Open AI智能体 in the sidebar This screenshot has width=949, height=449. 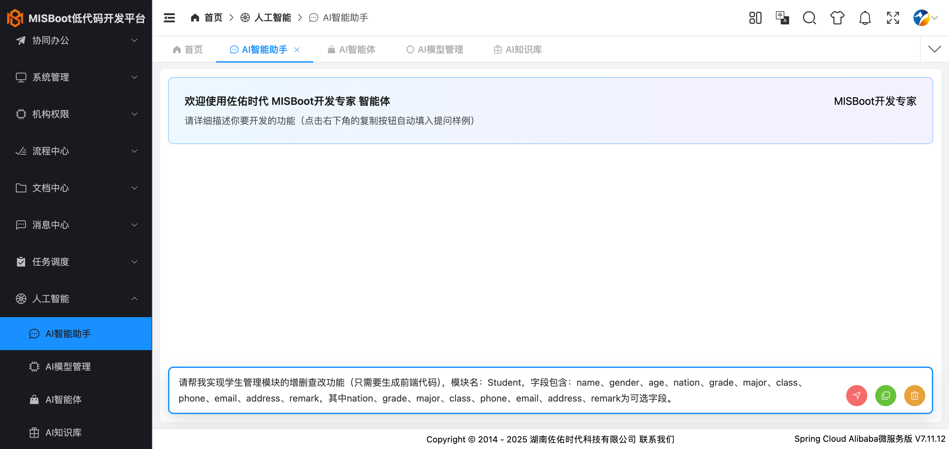click(x=76, y=399)
